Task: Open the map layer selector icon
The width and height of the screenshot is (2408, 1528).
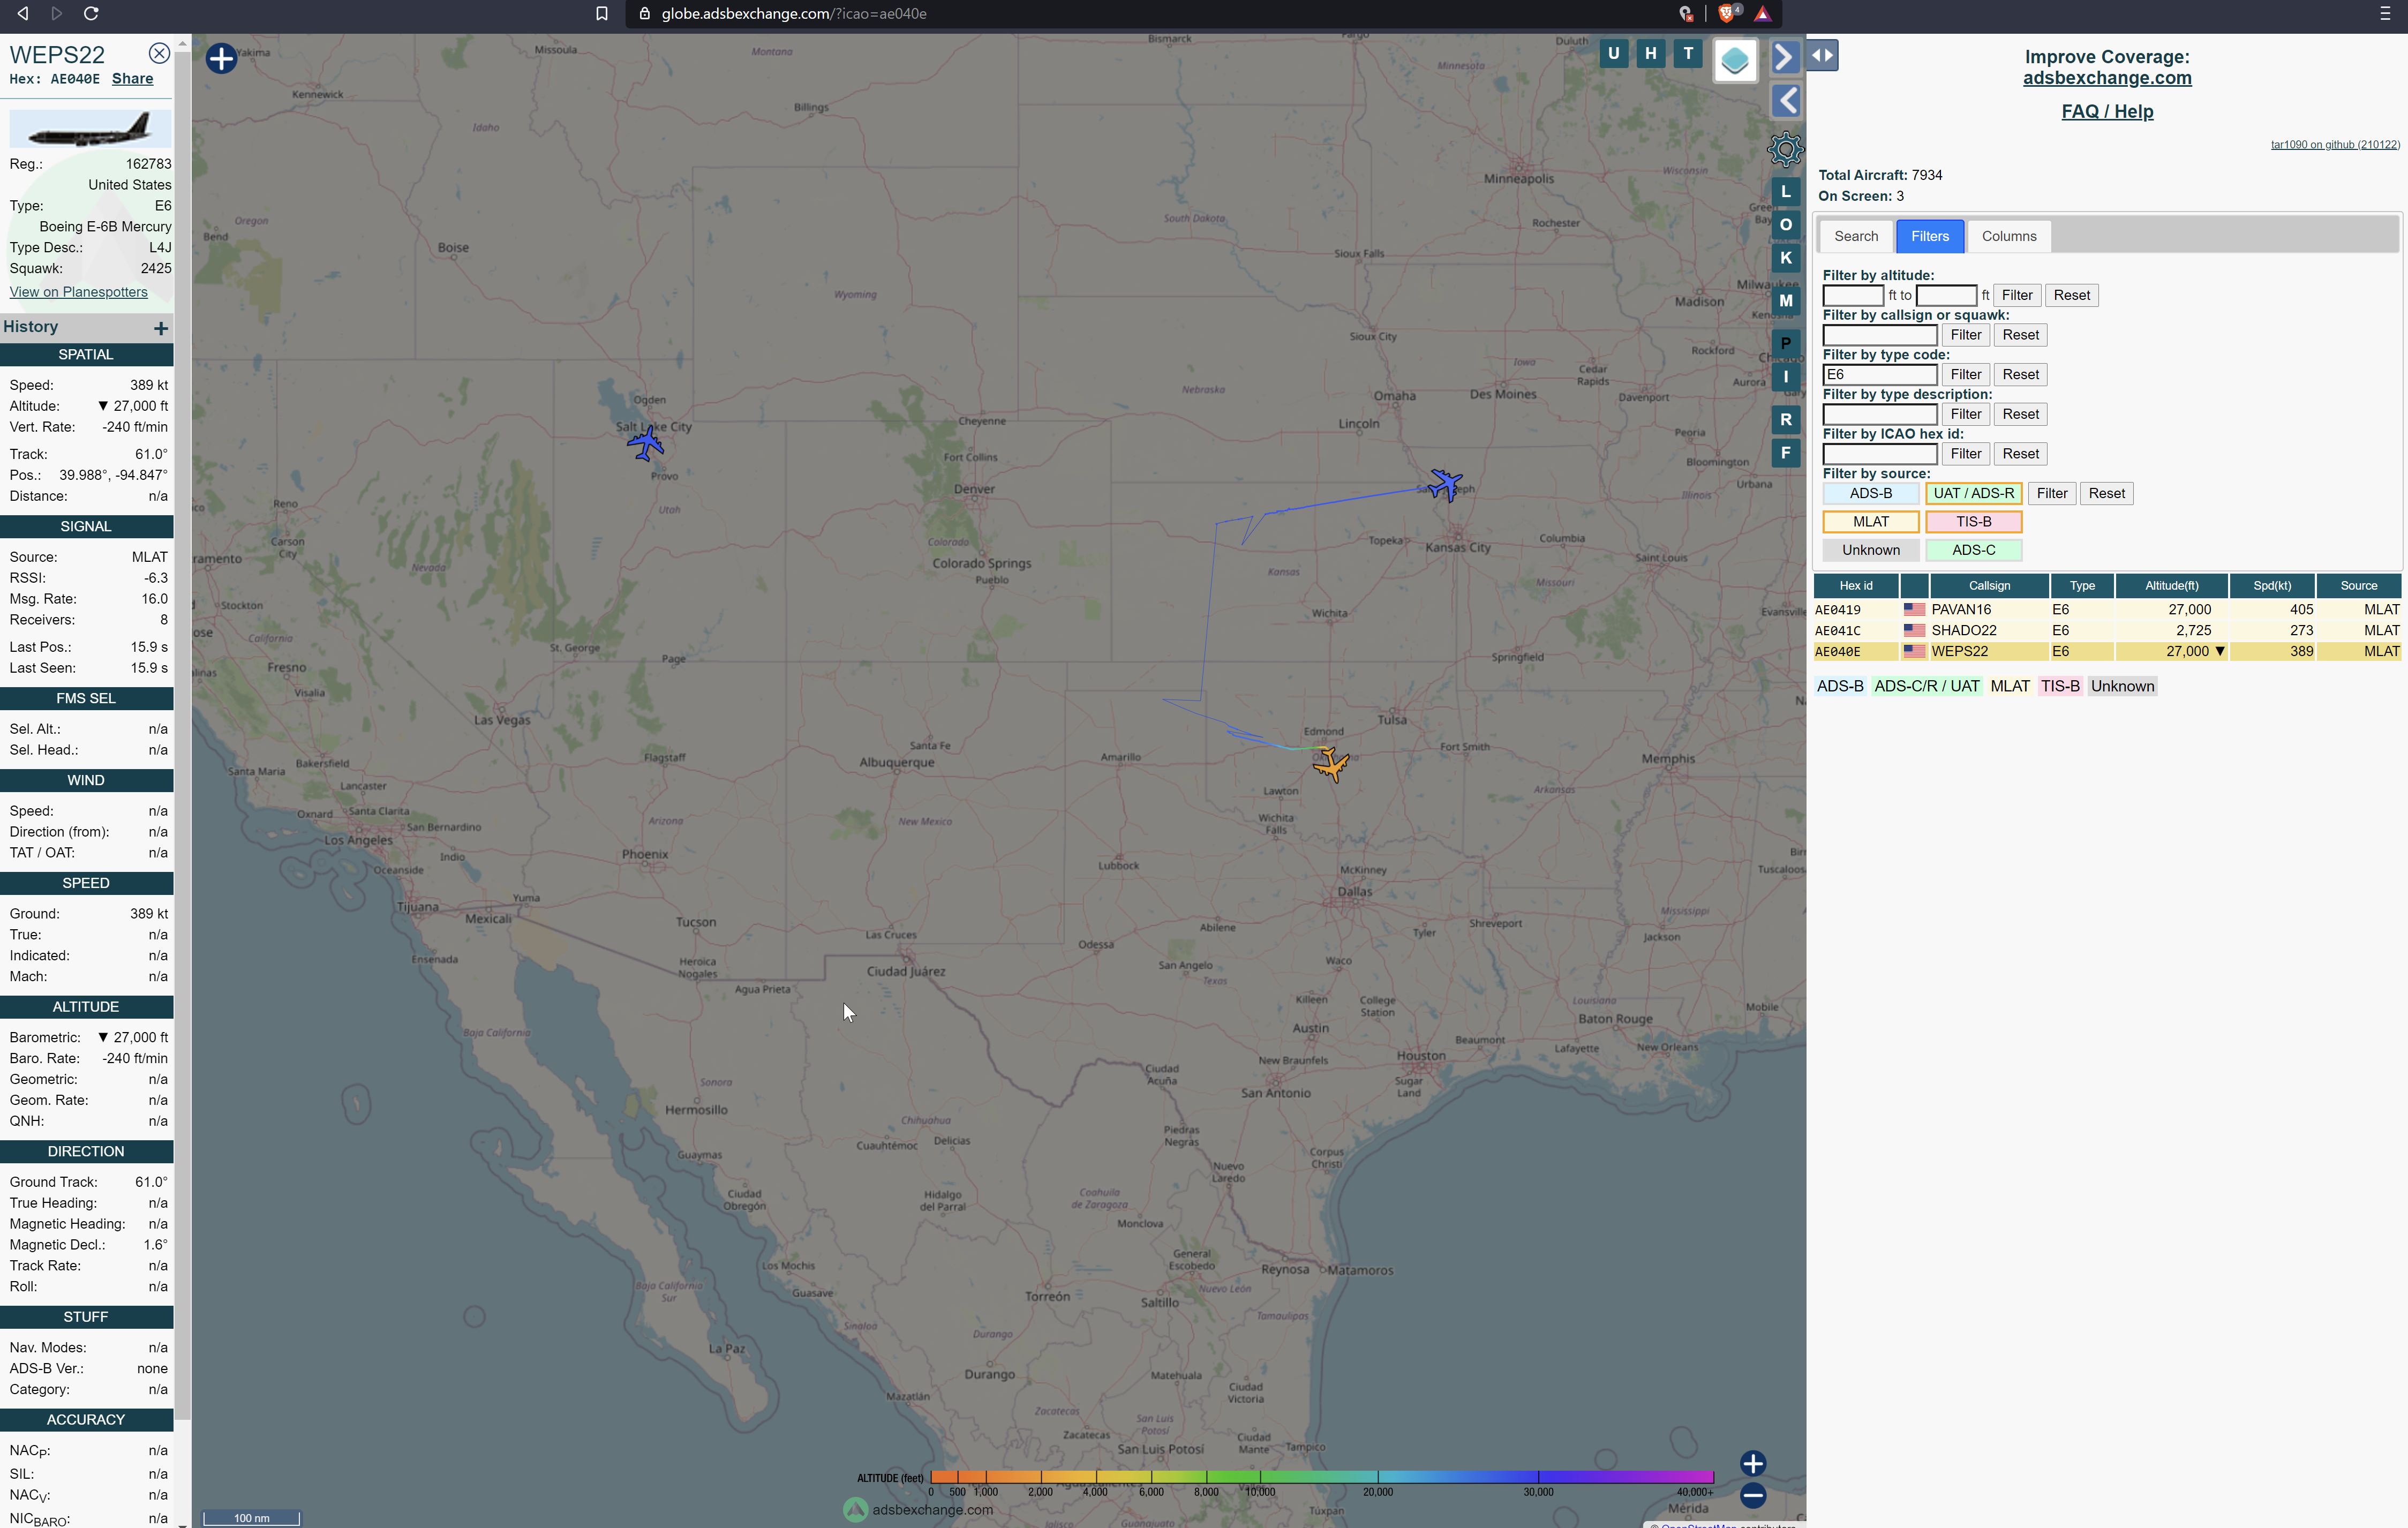Action: click(1735, 61)
